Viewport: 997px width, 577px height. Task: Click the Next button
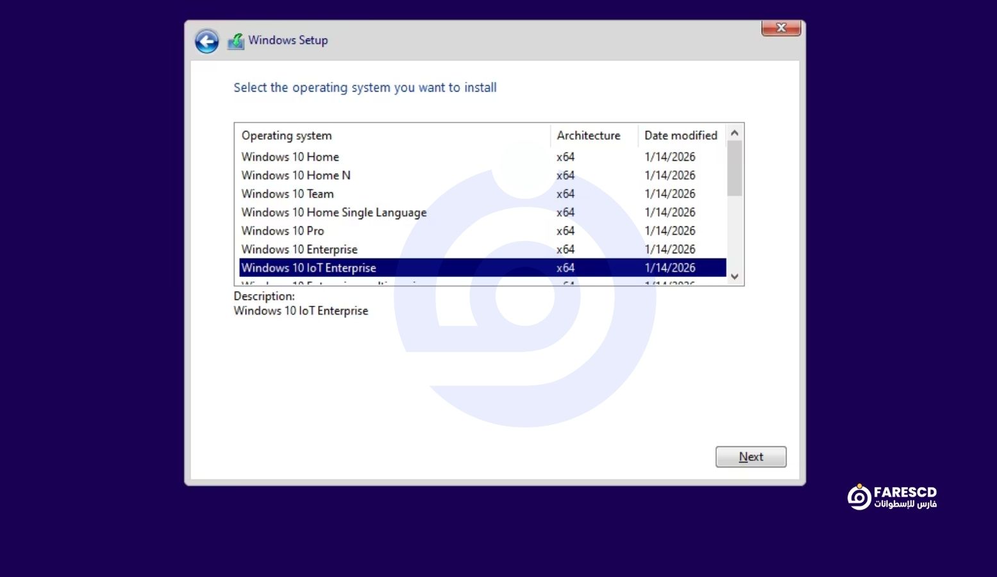point(750,457)
